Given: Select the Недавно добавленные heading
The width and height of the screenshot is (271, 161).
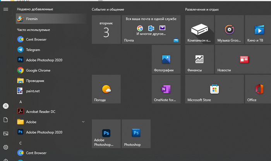Looking at the screenshot, I should pyautogui.click(x=35, y=9).
